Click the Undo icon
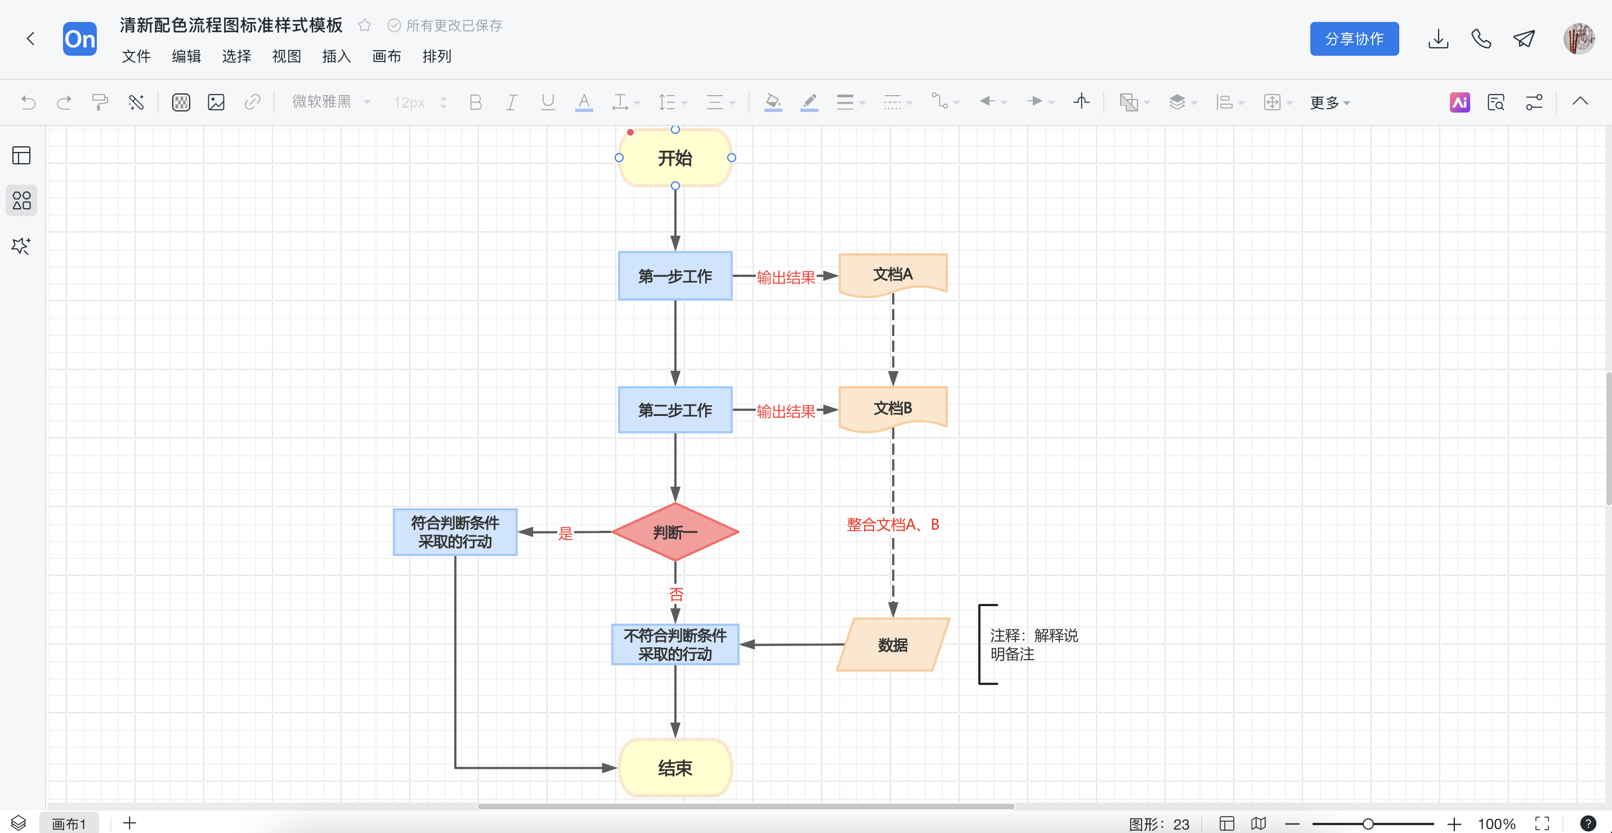Screen dimensions: 1612x833 point(28,102)
